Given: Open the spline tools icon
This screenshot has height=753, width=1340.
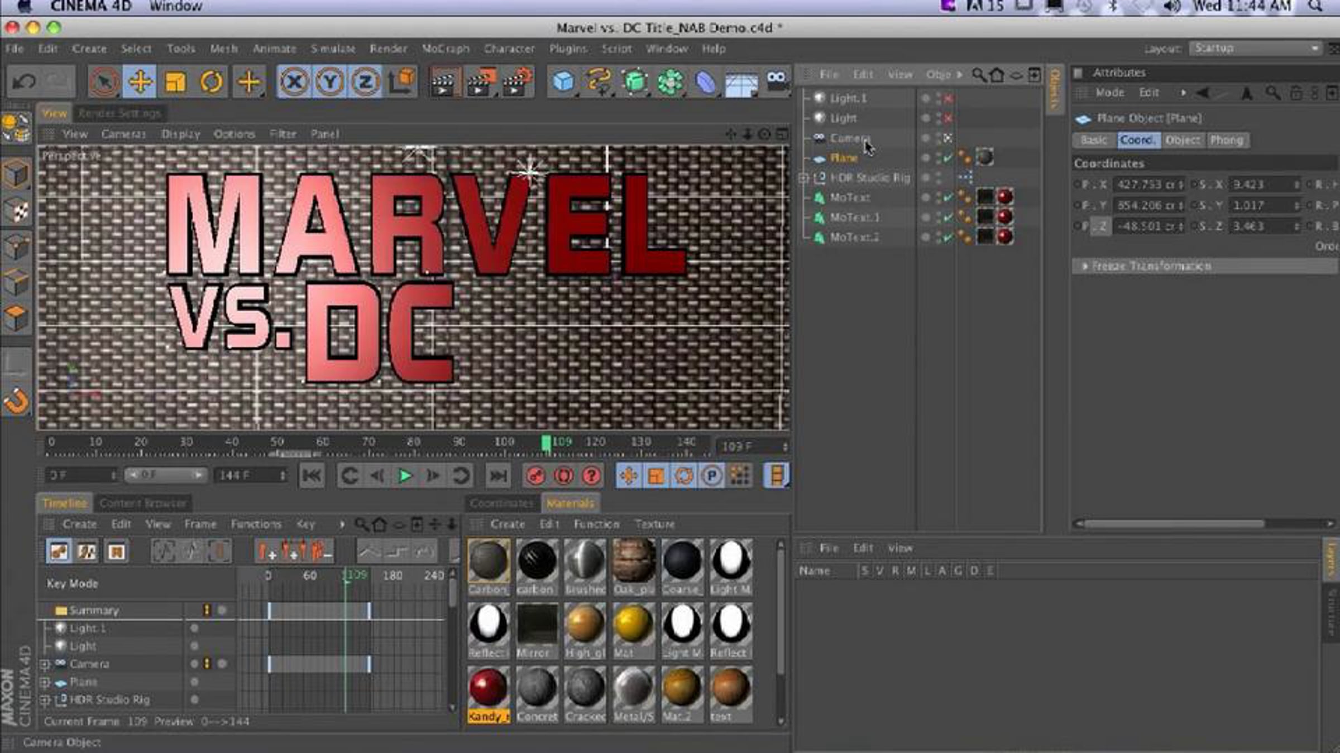Looking at the screenshot, I should (x=599, y=82).
